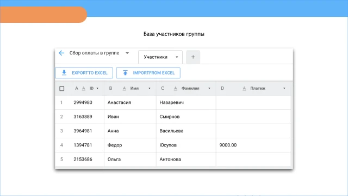Switch to the Участники tab

click(x=160, y=57)
